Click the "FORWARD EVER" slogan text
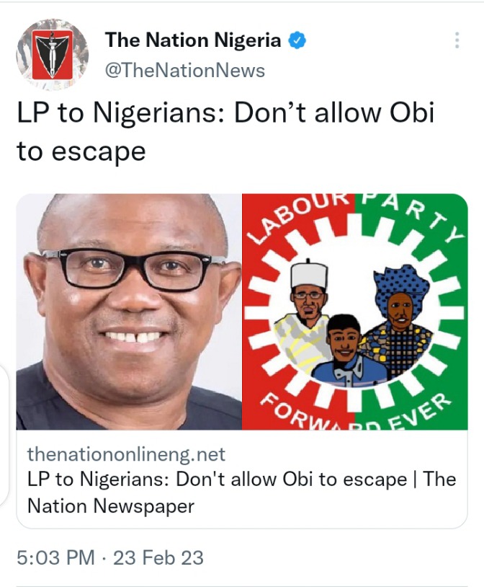This screenshot has height=587, width=484. tap(355, 411)
